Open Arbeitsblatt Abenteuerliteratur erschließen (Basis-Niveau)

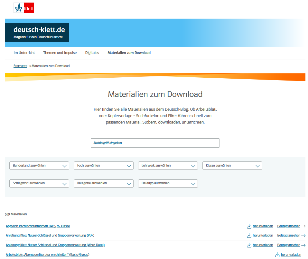coord(48,255)
